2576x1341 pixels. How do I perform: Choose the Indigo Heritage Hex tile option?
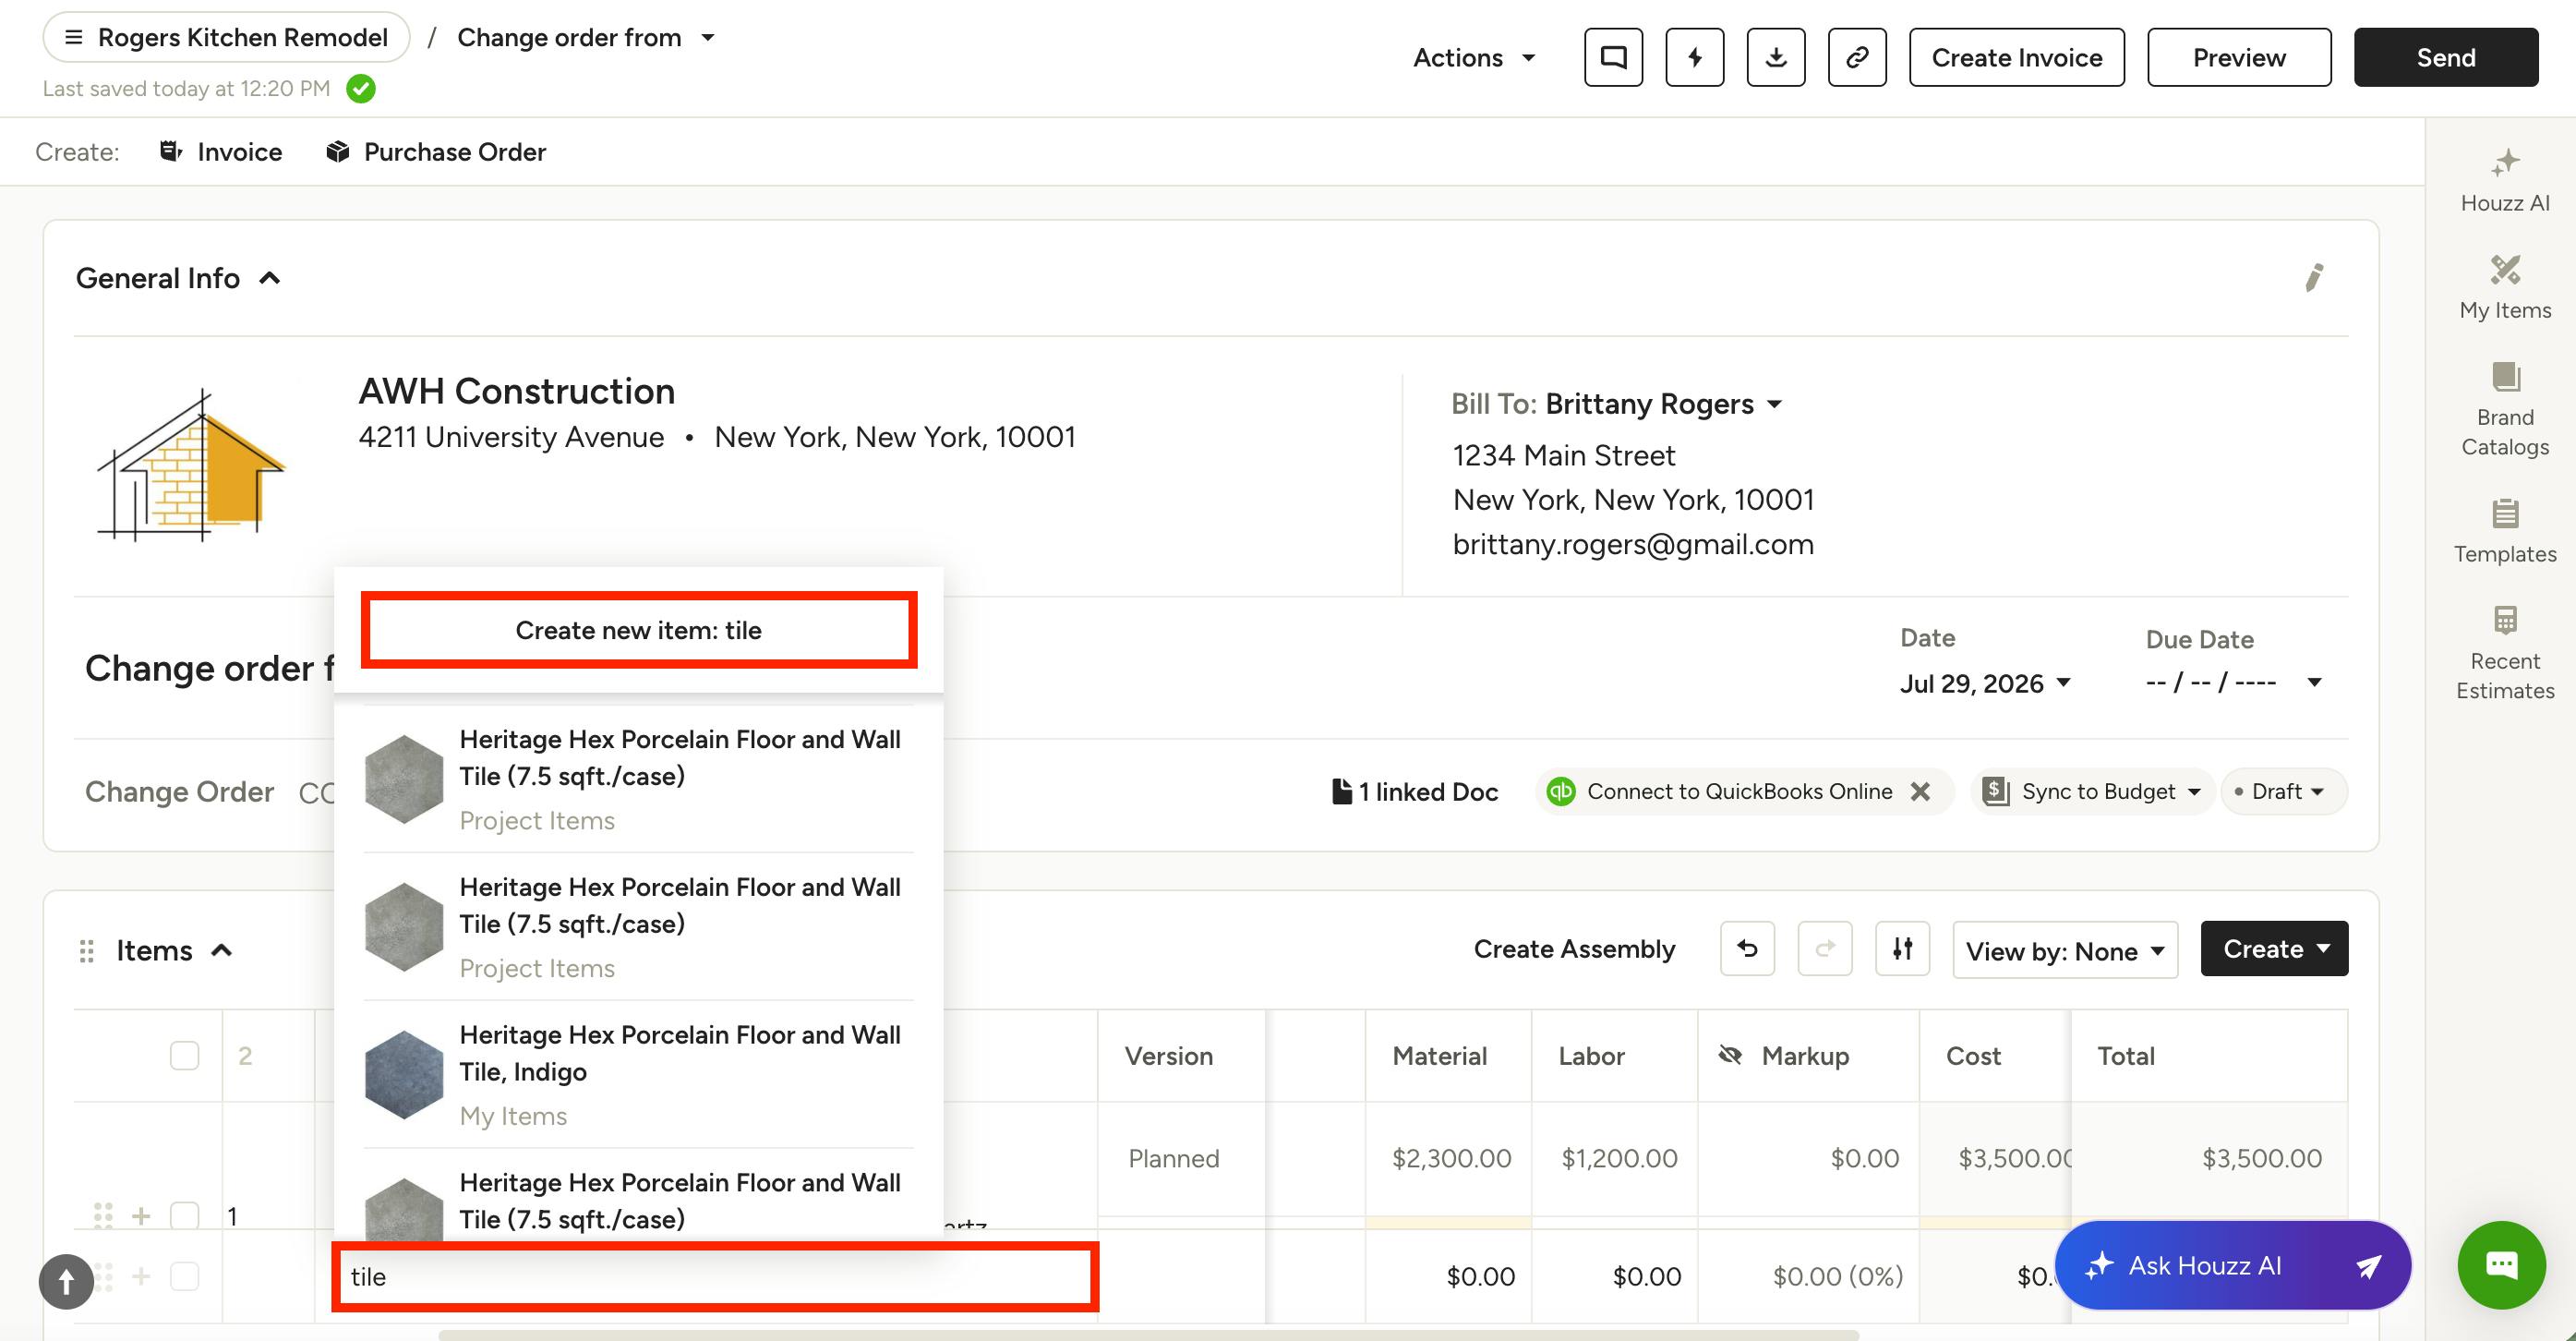(639, 1074)
